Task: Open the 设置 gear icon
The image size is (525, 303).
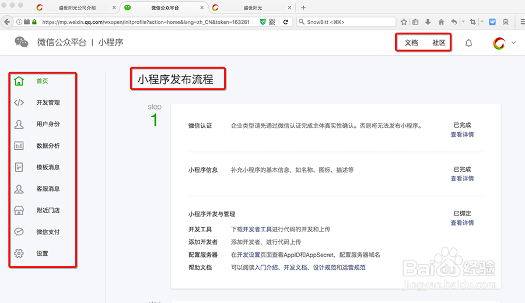Action: click(x=19, y=253)
